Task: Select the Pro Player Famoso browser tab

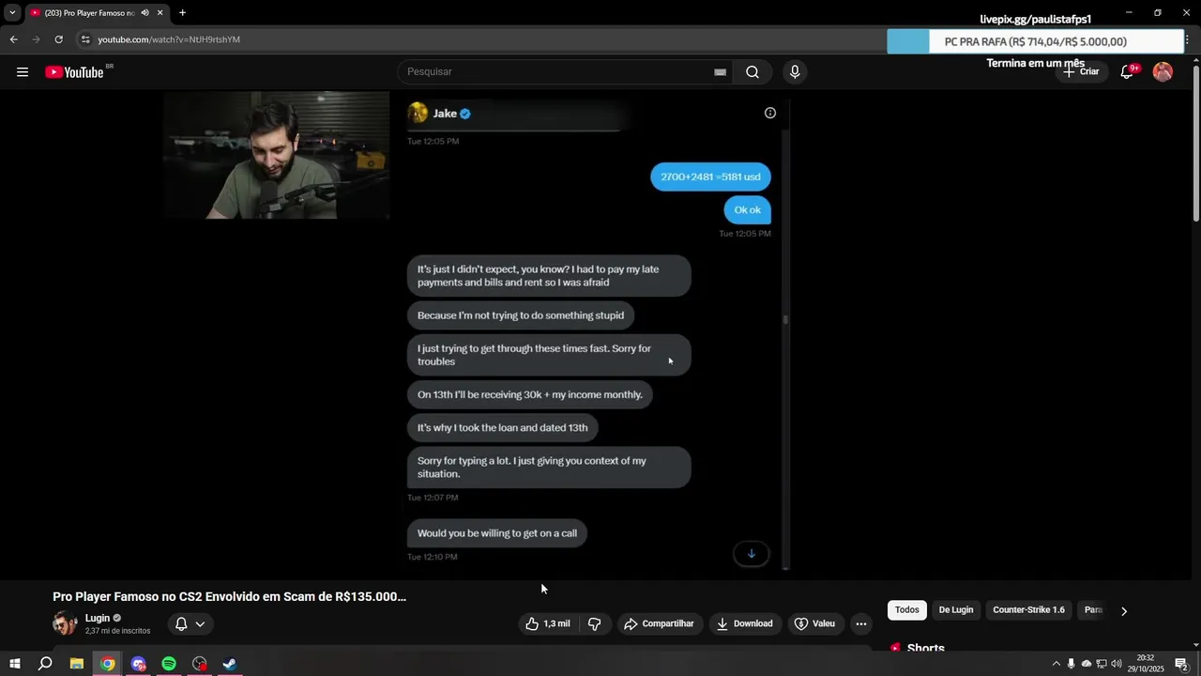Action: 89,13
